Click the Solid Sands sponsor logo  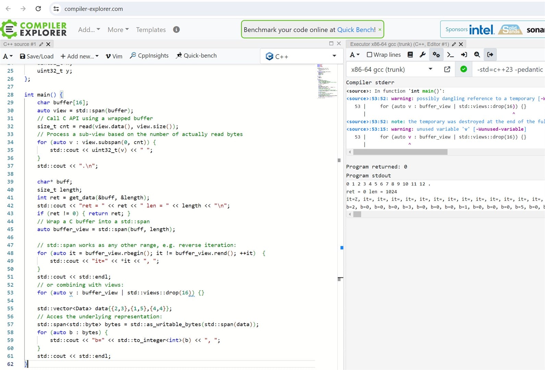click(510, 29)
